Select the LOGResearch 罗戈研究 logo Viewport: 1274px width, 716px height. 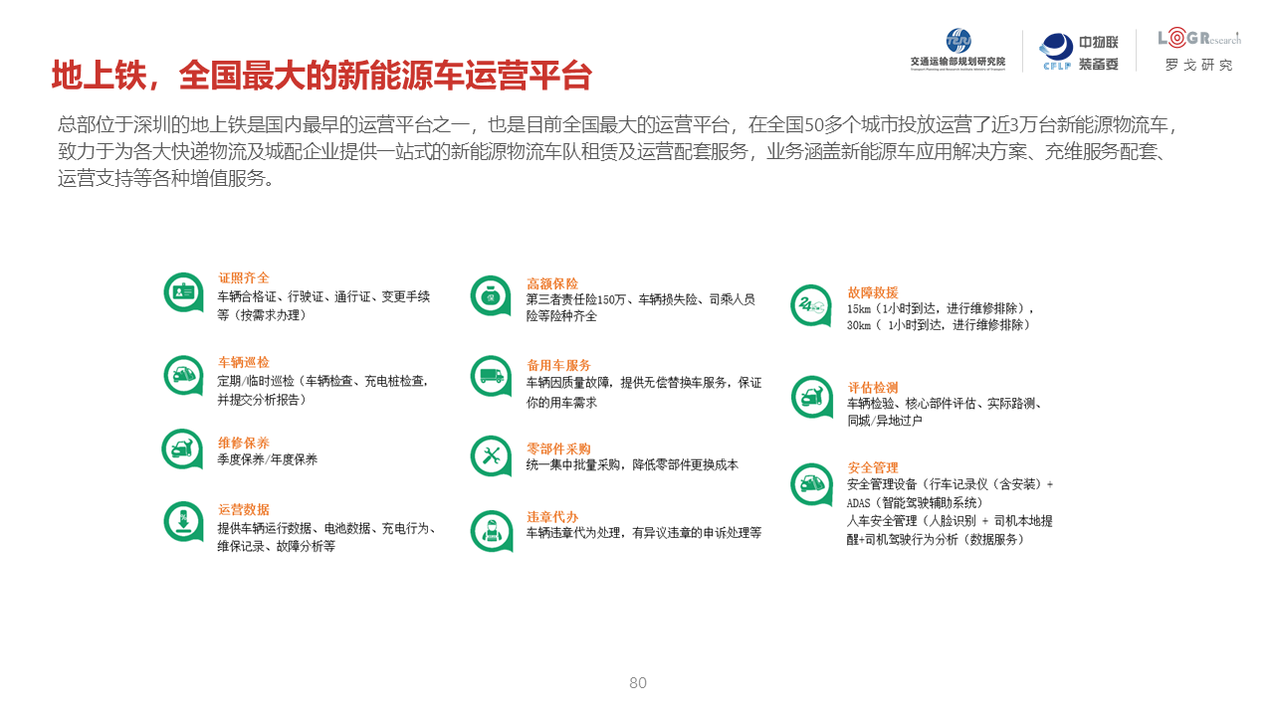point(1197,50)
